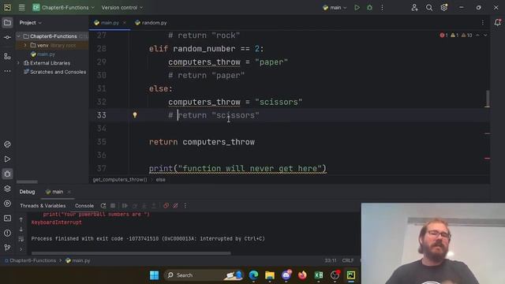505x284 pixels.
Task: Open the Project tool window icon
Action: [7, 23]
